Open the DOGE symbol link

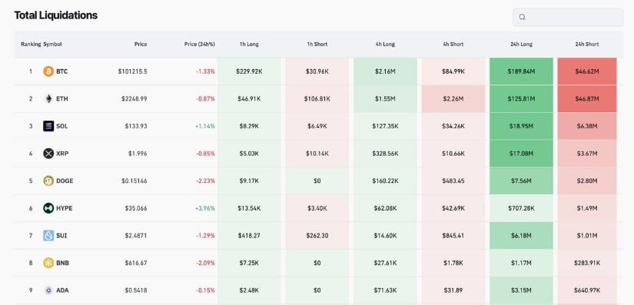click(65, 181)
